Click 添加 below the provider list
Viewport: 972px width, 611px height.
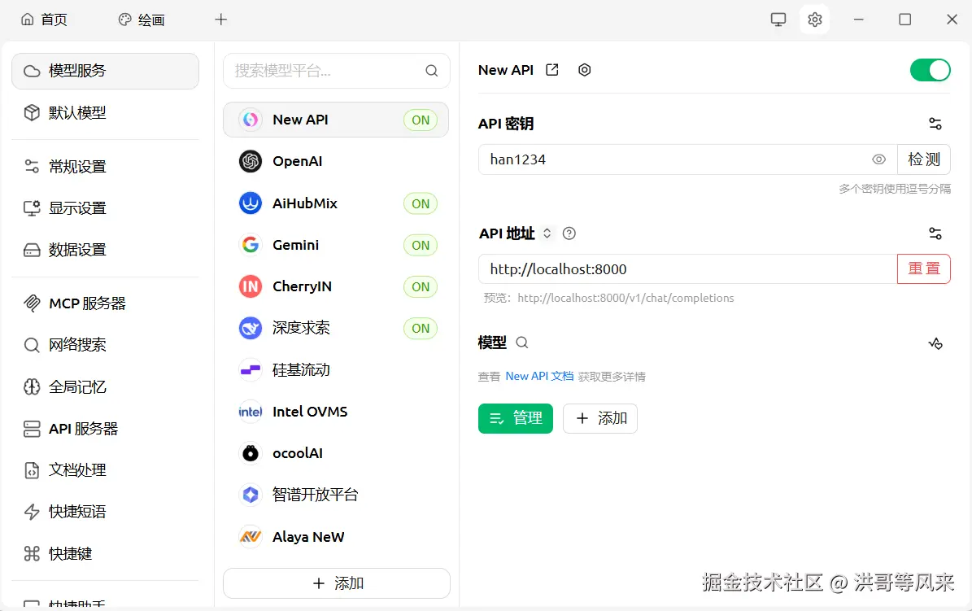(337, 583)
